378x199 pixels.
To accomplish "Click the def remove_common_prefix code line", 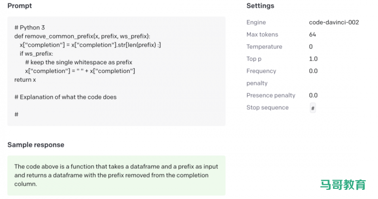I will [82, 36].
